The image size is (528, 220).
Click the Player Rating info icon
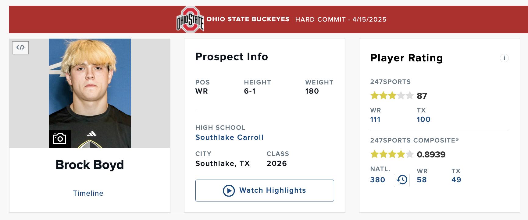click(504, 58)
